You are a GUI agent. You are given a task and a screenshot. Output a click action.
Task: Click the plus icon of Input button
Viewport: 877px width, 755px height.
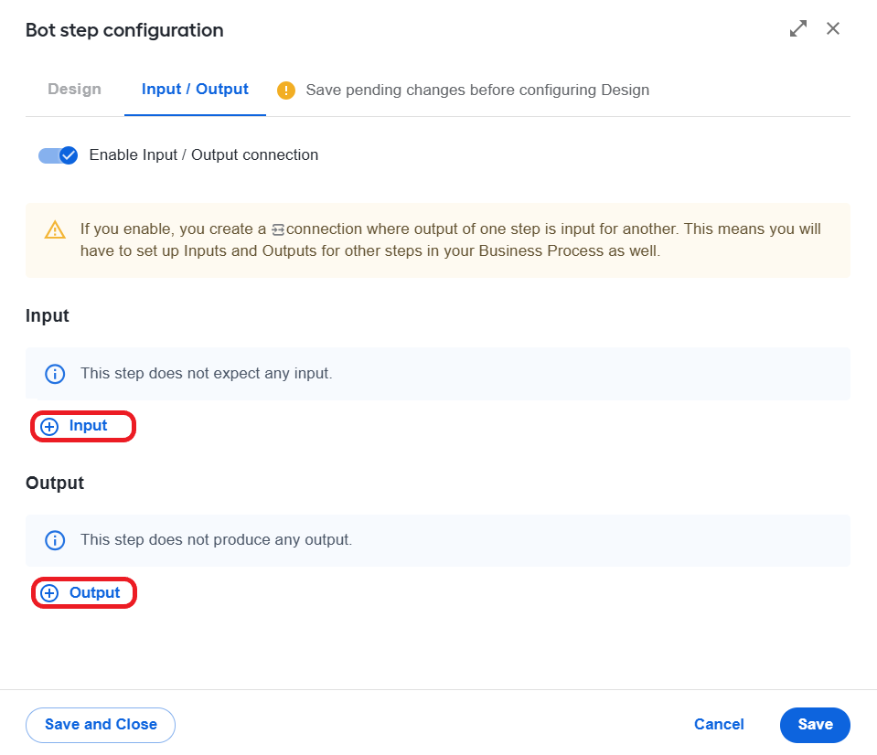pos(49,426)
